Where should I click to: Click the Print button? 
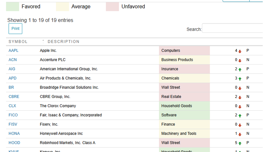[16, 29]
